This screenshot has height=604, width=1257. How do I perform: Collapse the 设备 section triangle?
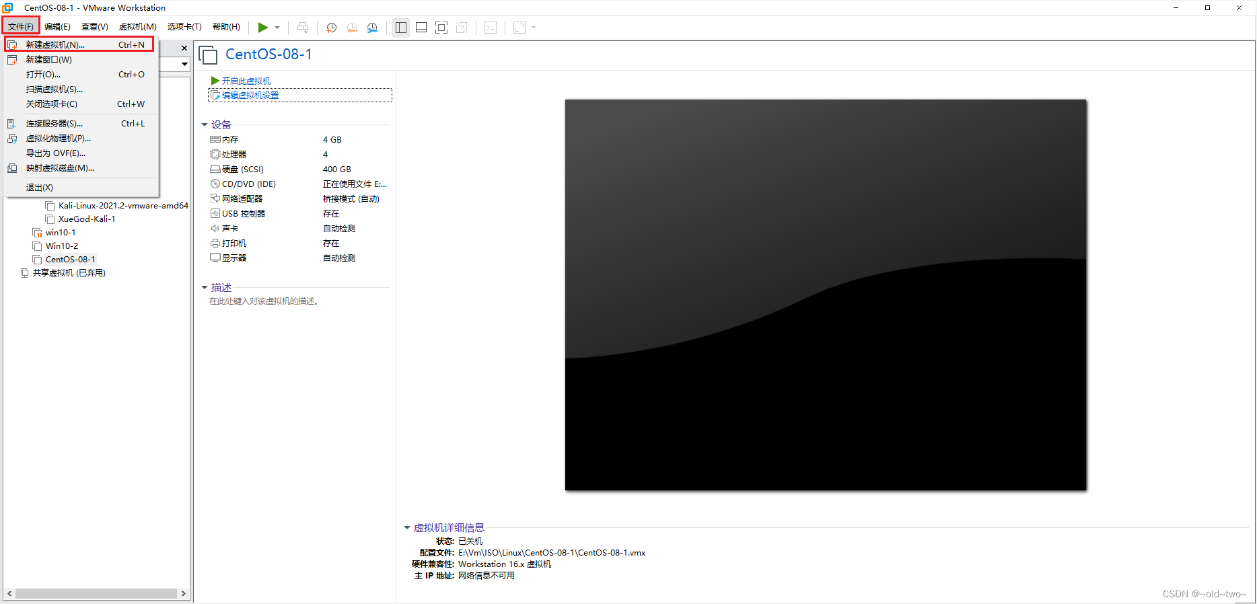tap(205, 124)
